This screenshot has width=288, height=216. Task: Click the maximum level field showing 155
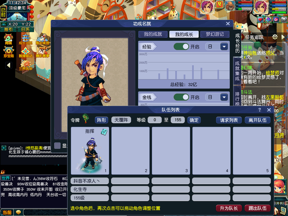pos(177,120)
